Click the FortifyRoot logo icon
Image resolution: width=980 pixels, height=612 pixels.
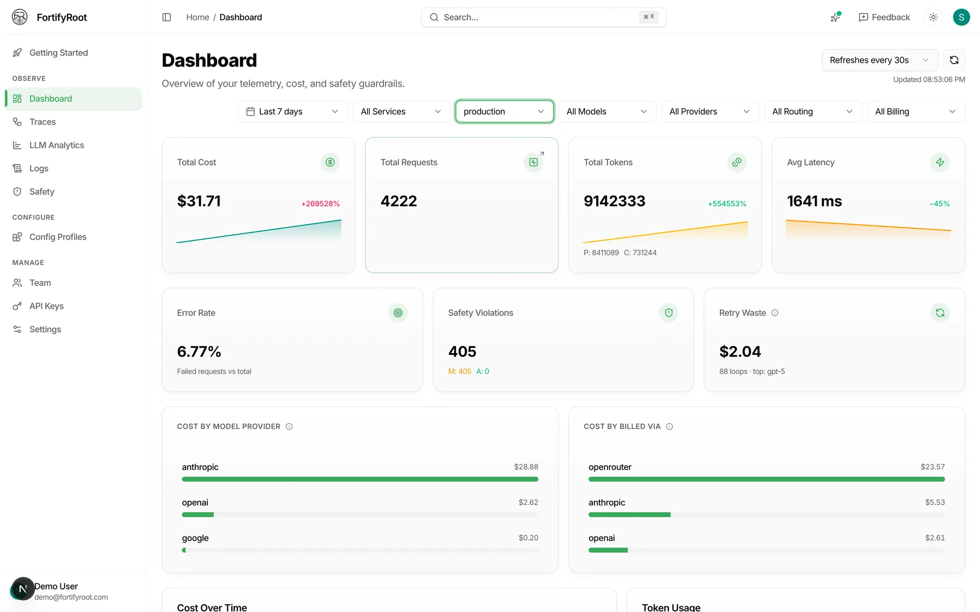coord(20,17)
